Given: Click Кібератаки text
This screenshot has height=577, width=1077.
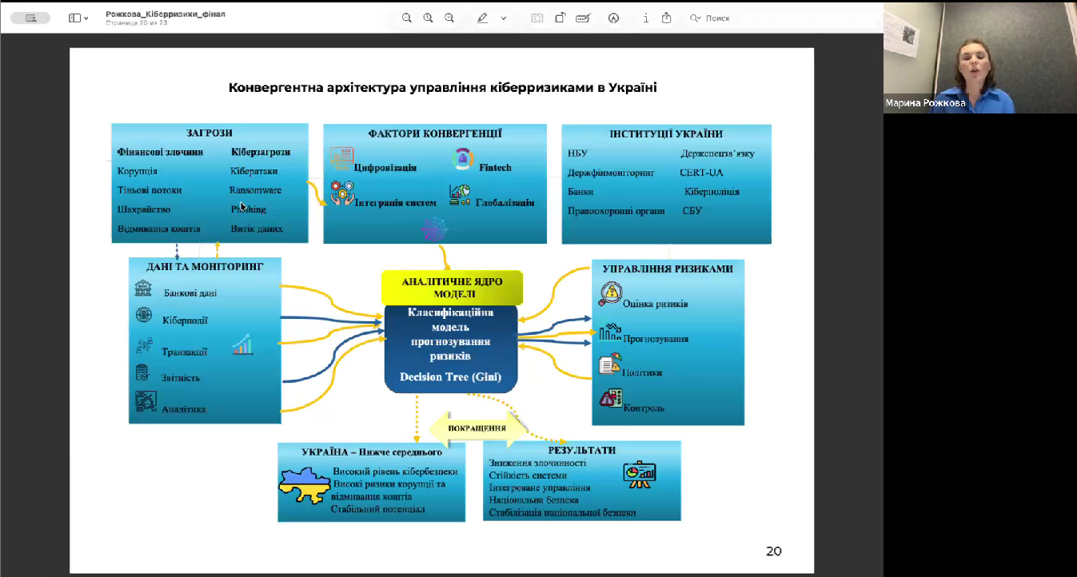Looking at the screenshot, I should (253, 171).
